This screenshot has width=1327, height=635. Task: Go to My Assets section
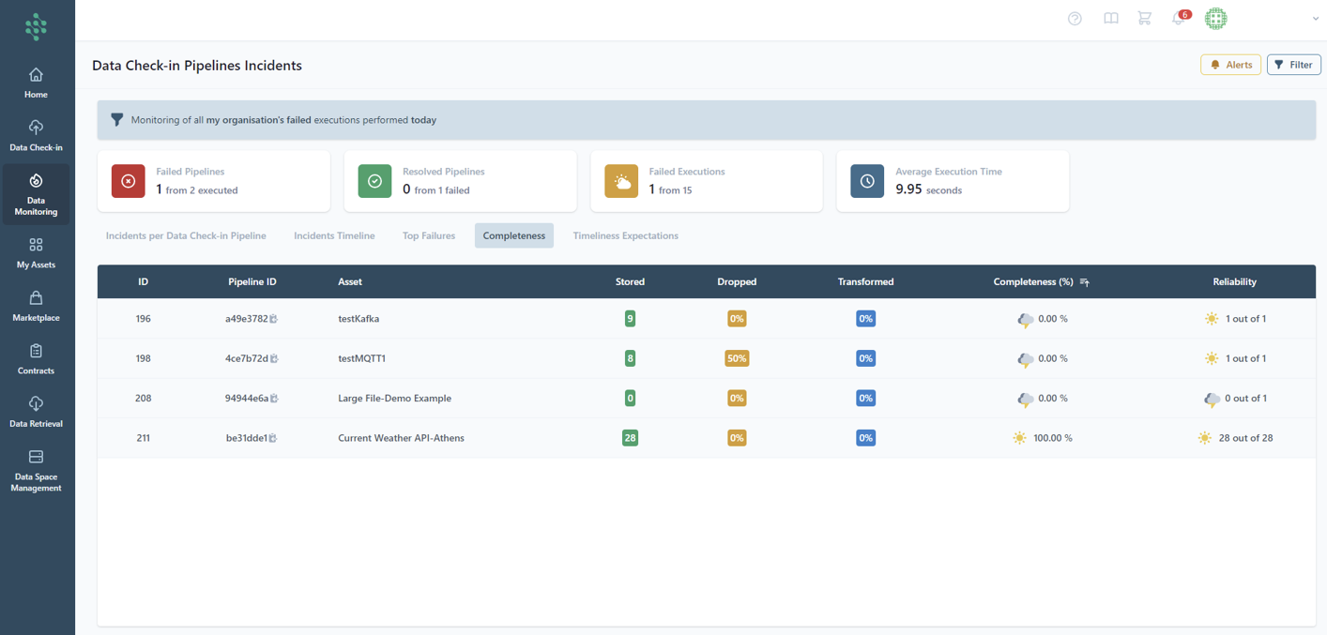coord(36,253)
